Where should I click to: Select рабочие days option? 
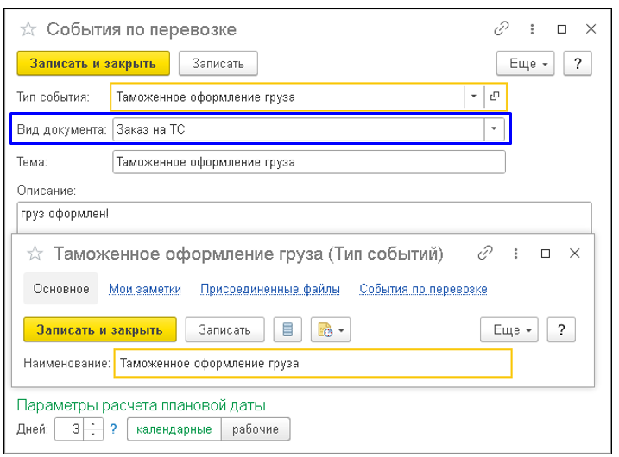tap(256, 429)
